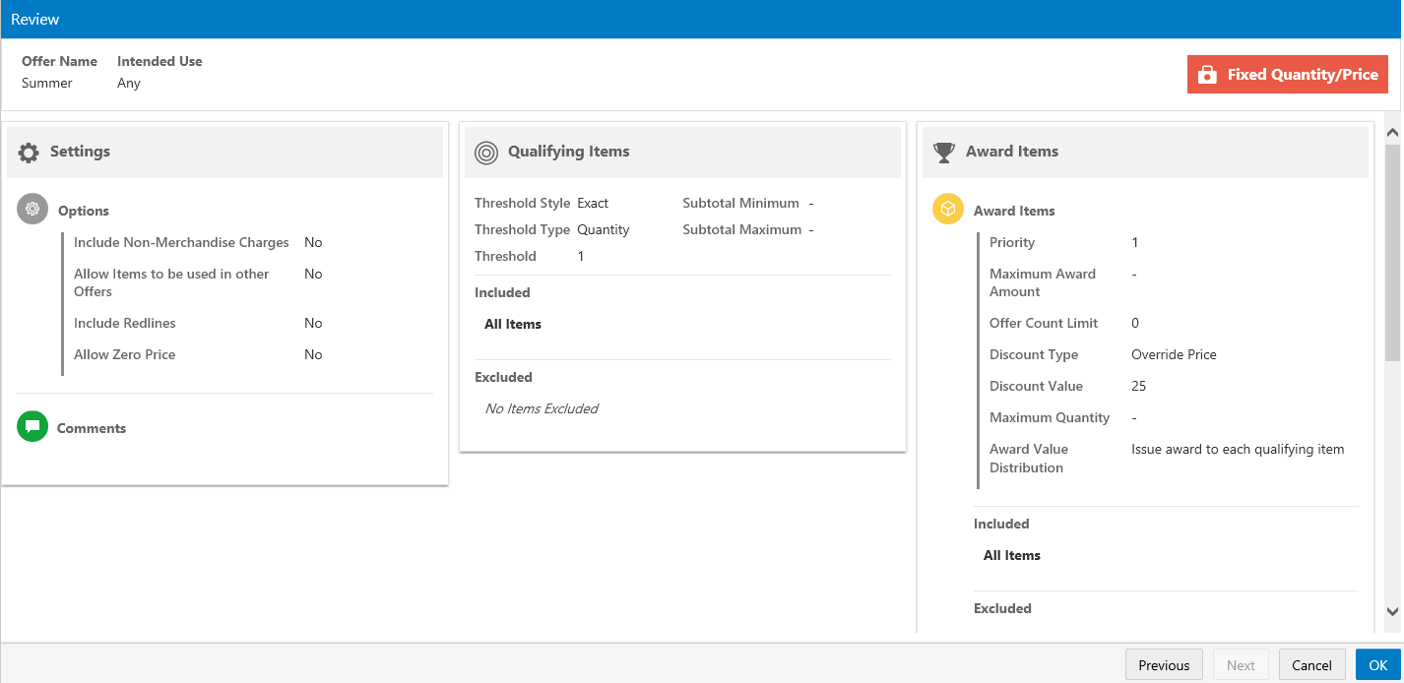Click the Fixed Quantity/Price button
Image resolution: width=1404 pixels, height=683 pixels.
[1288, 75]
